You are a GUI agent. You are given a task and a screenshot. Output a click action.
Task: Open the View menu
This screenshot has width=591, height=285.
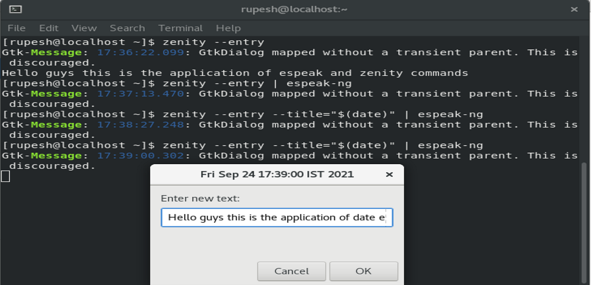click(x=84, y=28)
